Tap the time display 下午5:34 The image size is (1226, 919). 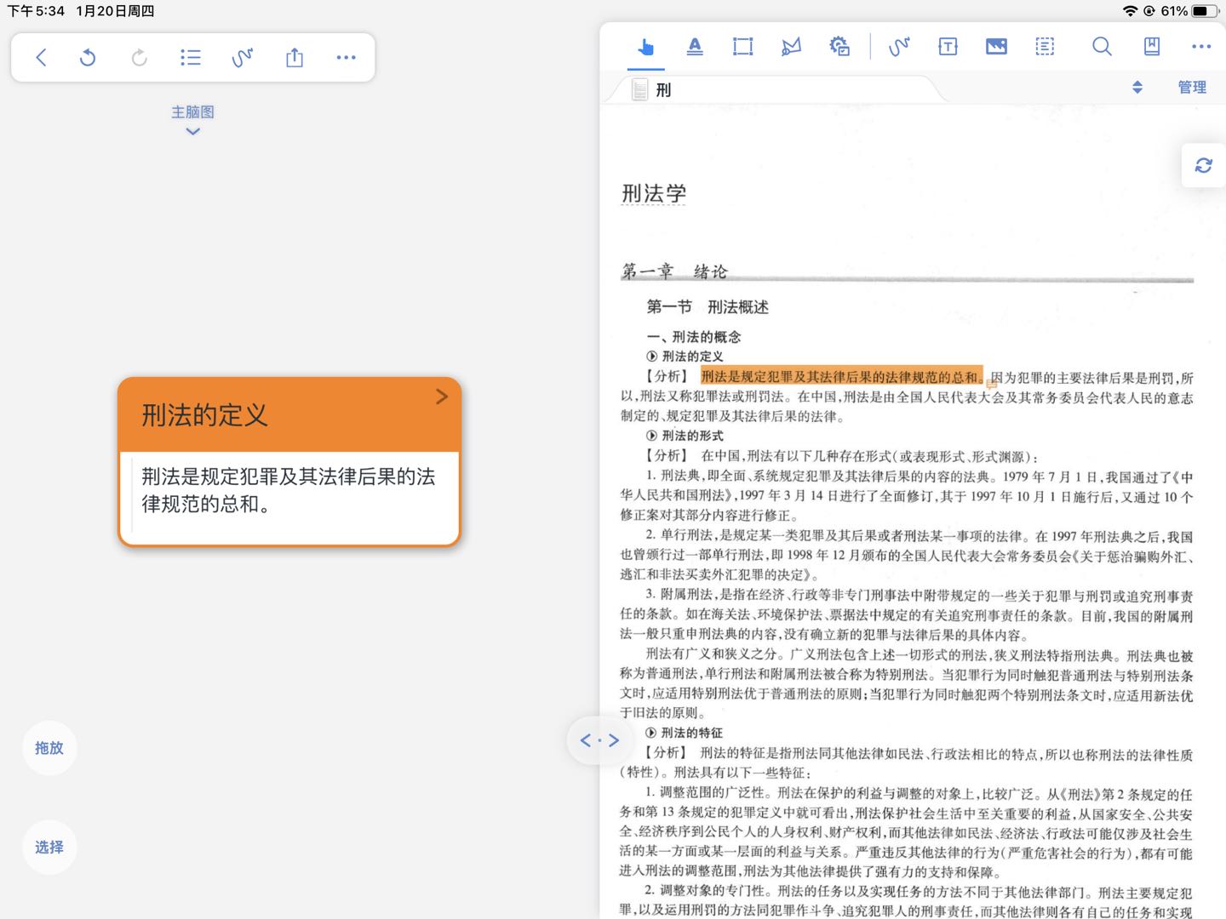click(x=36, y=11)
